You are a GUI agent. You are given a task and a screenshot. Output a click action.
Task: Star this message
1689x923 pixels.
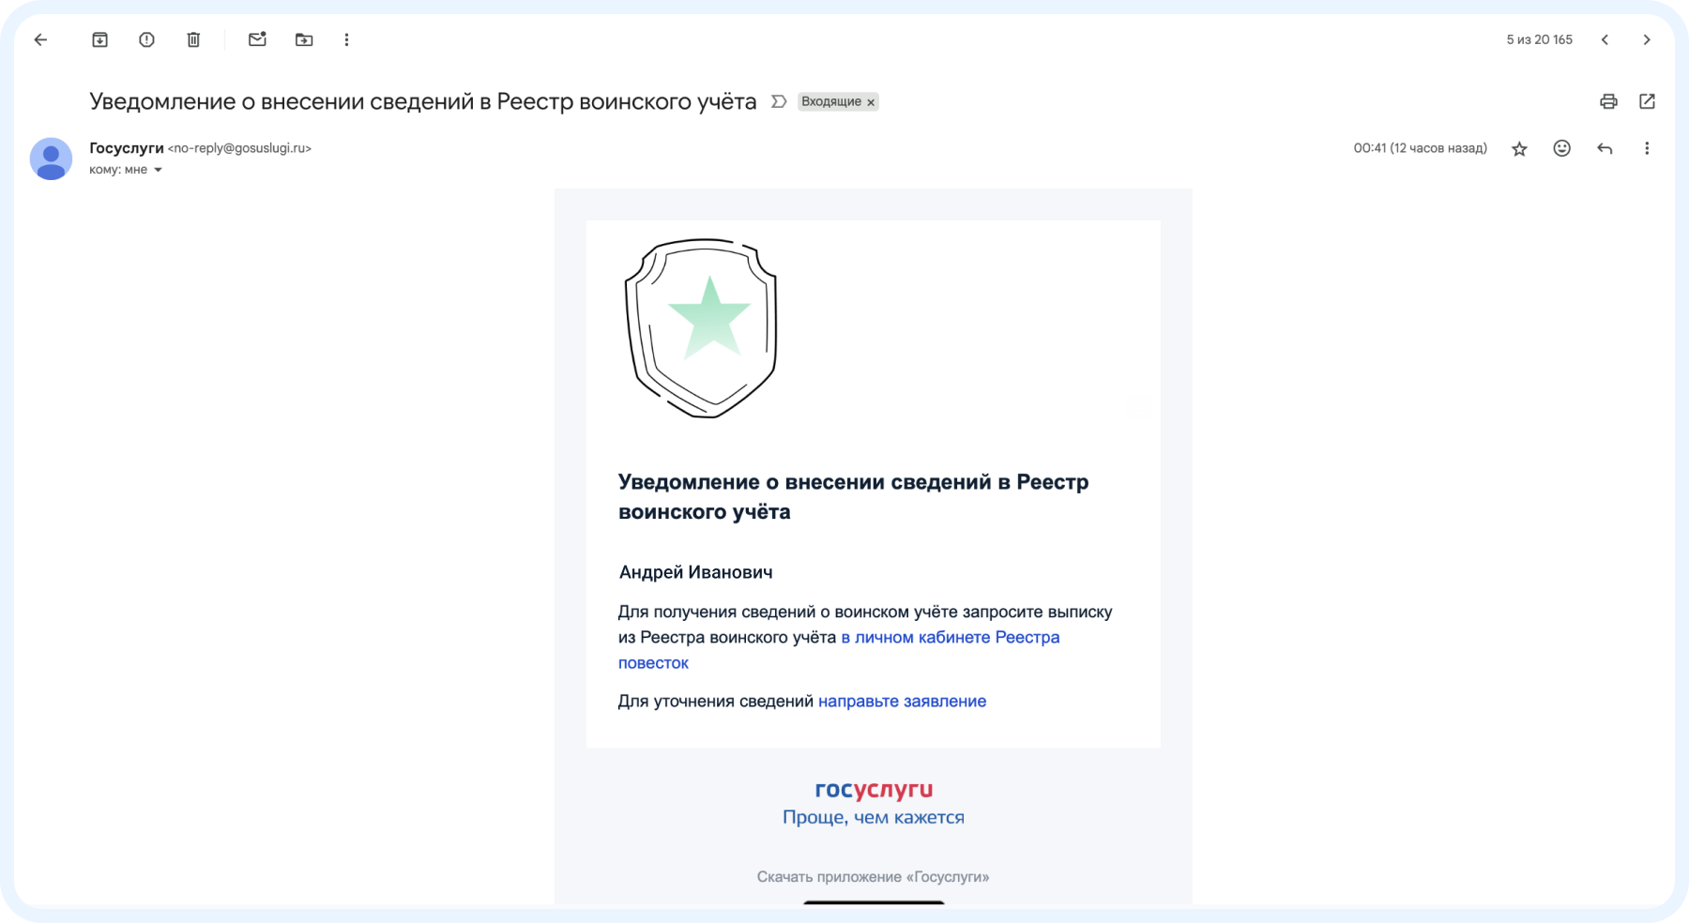pyautogui.click(x=1519, y=148)
